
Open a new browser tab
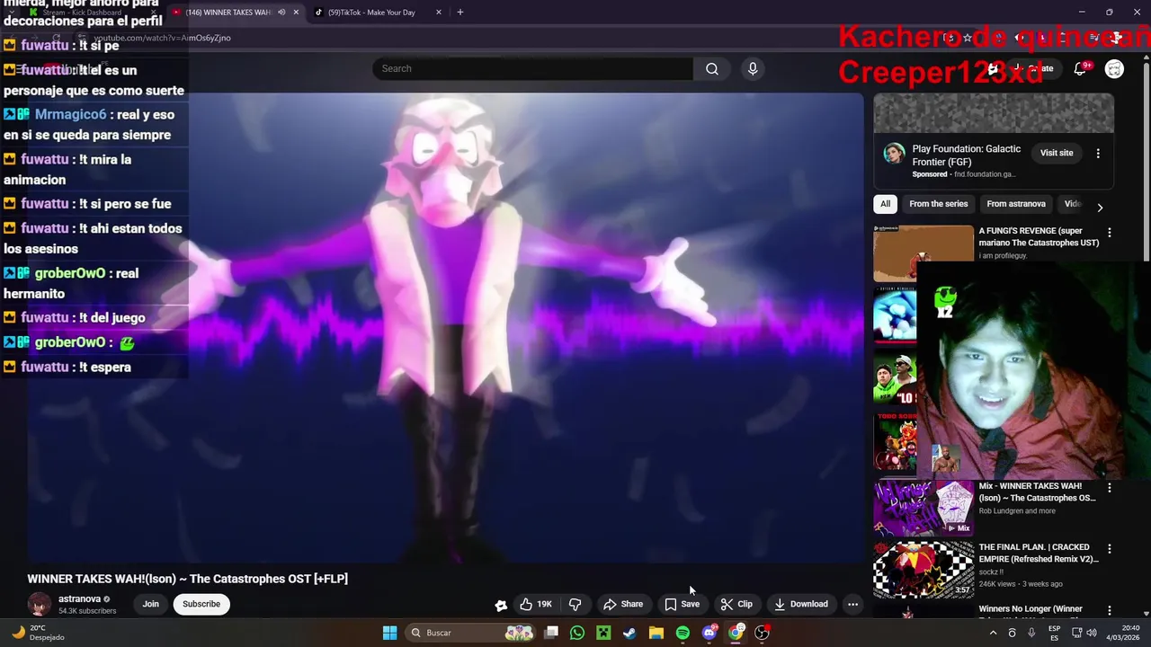coord(460,13)
